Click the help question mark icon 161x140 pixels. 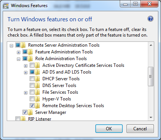click(150, 19)
